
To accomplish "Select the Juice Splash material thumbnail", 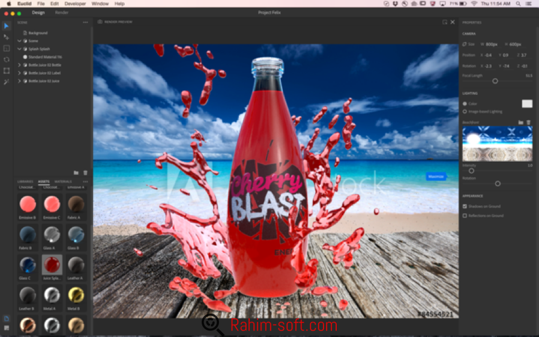I will pos(52,265).
